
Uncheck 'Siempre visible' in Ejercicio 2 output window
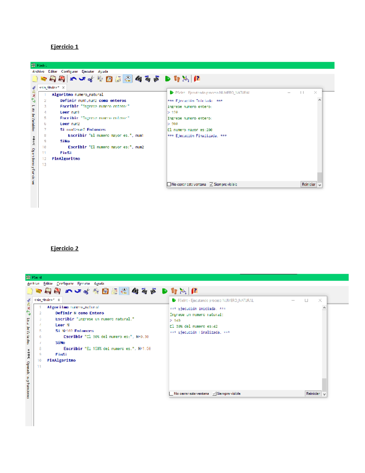[214, 394]
